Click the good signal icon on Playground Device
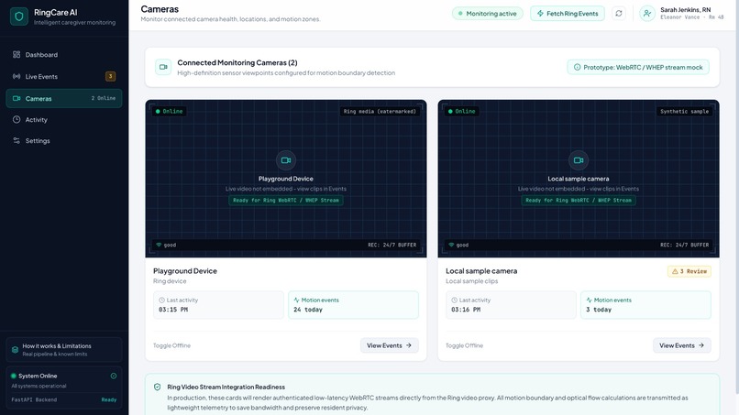Screen dimensions: 739x415 click(159, 245)
